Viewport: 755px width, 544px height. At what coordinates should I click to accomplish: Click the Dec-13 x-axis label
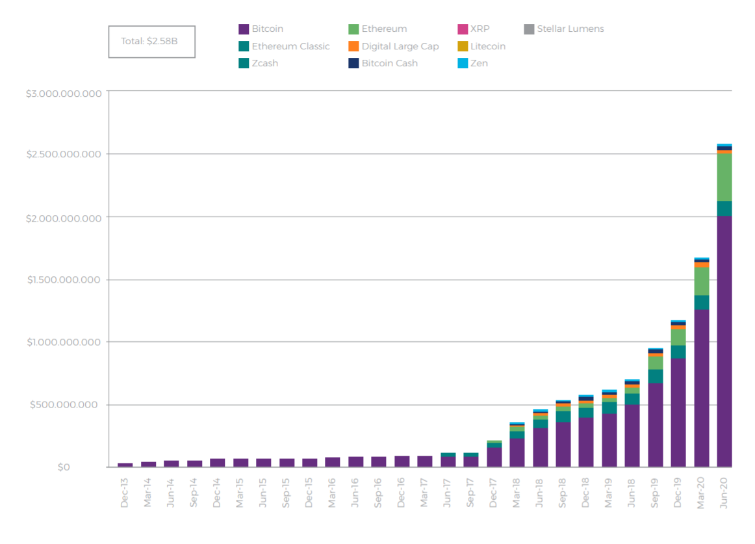point(125,493)
